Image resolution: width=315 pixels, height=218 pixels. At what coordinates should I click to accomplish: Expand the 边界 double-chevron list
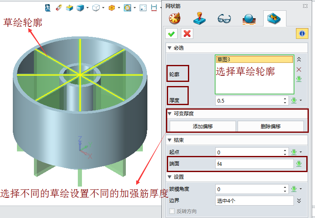pos(299,201)
